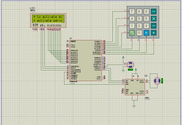Image resolution: width=182 pixels, height=125 pixels.
Task: Click the green ON/C key on the keypad
Action: (x=132, y=33)
